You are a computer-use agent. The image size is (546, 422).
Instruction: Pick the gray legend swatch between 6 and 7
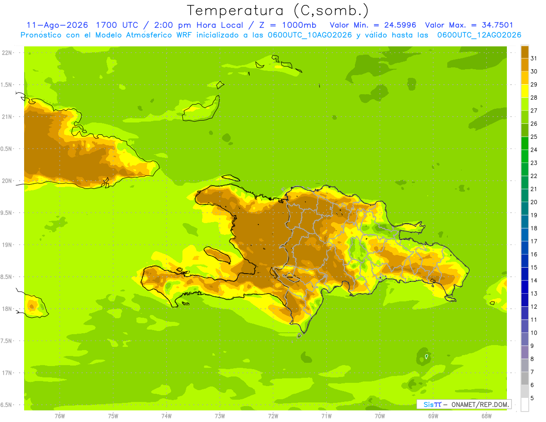(x=525, y=378)
